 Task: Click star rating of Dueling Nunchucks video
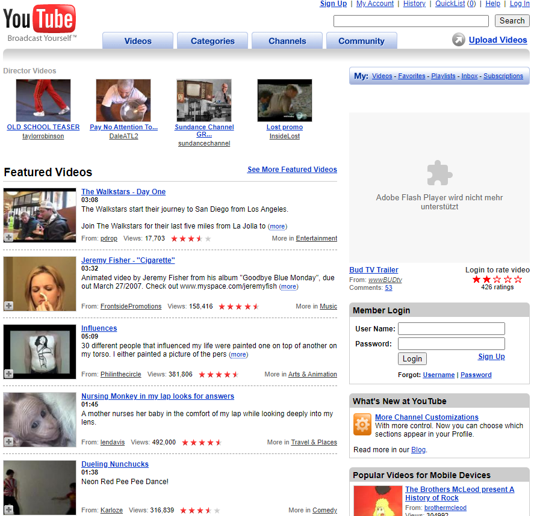pyautogui.click(x=200, y=510)
